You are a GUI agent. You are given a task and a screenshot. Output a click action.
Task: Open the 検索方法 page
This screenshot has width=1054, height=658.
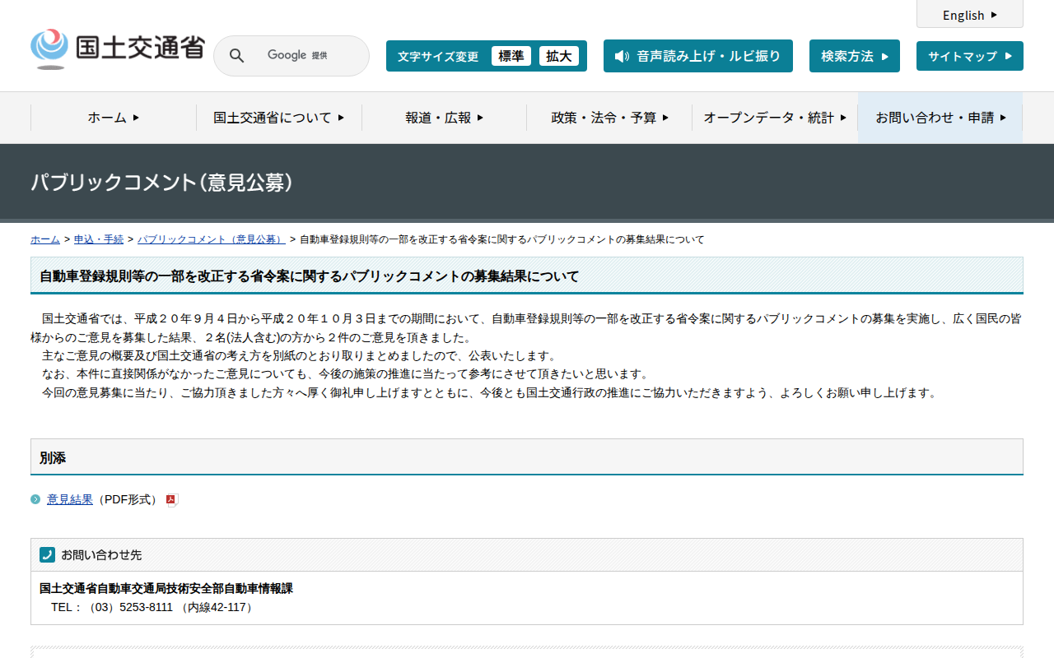coord(855,56)
